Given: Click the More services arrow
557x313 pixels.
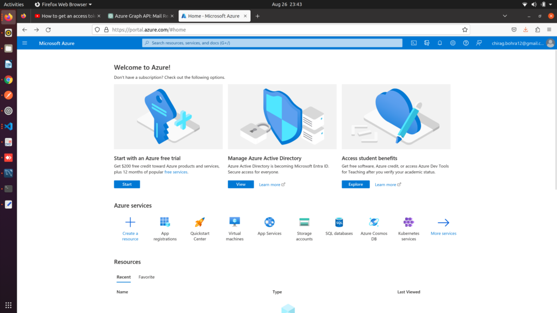Looking at the screenshot, I should click(x=443, y=222).
